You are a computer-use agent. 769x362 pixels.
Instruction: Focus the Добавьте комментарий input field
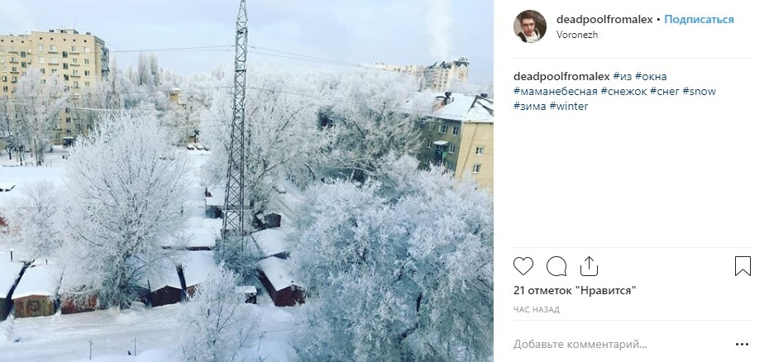[x=620, y=345]
